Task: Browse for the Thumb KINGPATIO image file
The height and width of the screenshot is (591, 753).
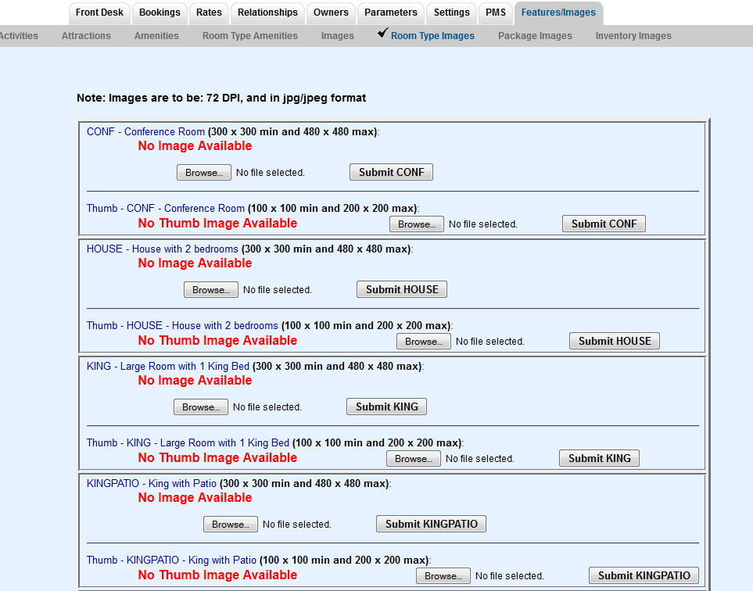Action: (x=443, y=575)
